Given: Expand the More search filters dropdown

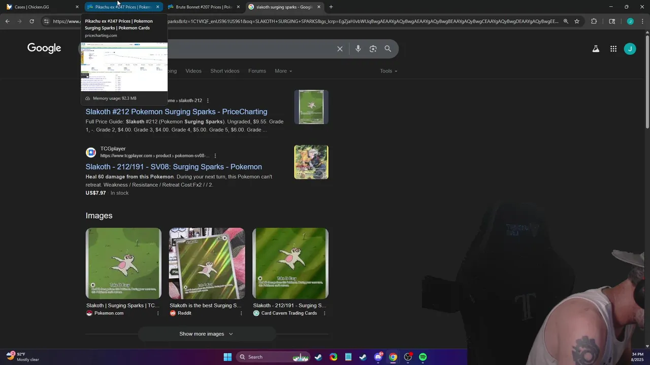Looking at the screenshot, I should tap(283, 71).
